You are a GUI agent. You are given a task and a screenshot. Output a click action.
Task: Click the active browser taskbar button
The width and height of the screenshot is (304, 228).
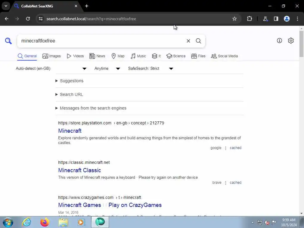point(100,222)
